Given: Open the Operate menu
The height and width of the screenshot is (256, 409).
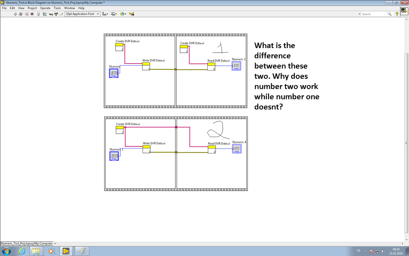Looking at the screenshot, I should pos(45,8).
